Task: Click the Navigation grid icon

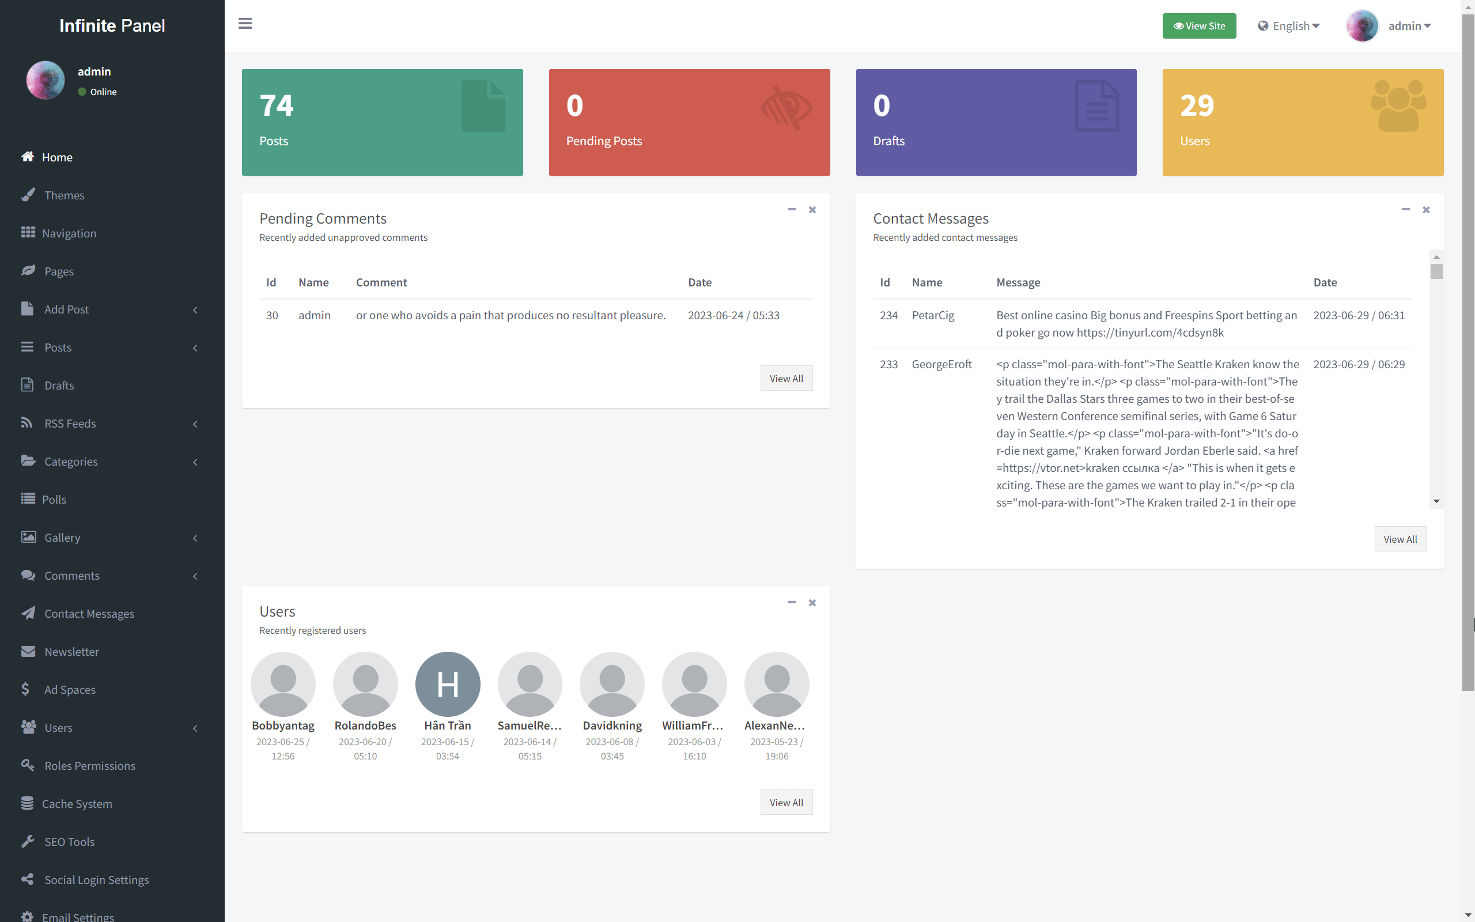Action: [x=28, y=232]
